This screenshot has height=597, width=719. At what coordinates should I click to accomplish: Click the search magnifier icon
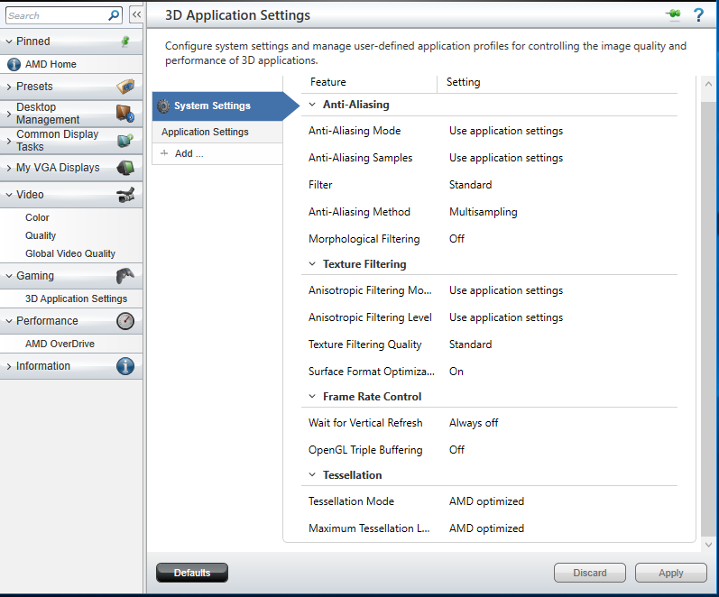click(x=114, y=15)
